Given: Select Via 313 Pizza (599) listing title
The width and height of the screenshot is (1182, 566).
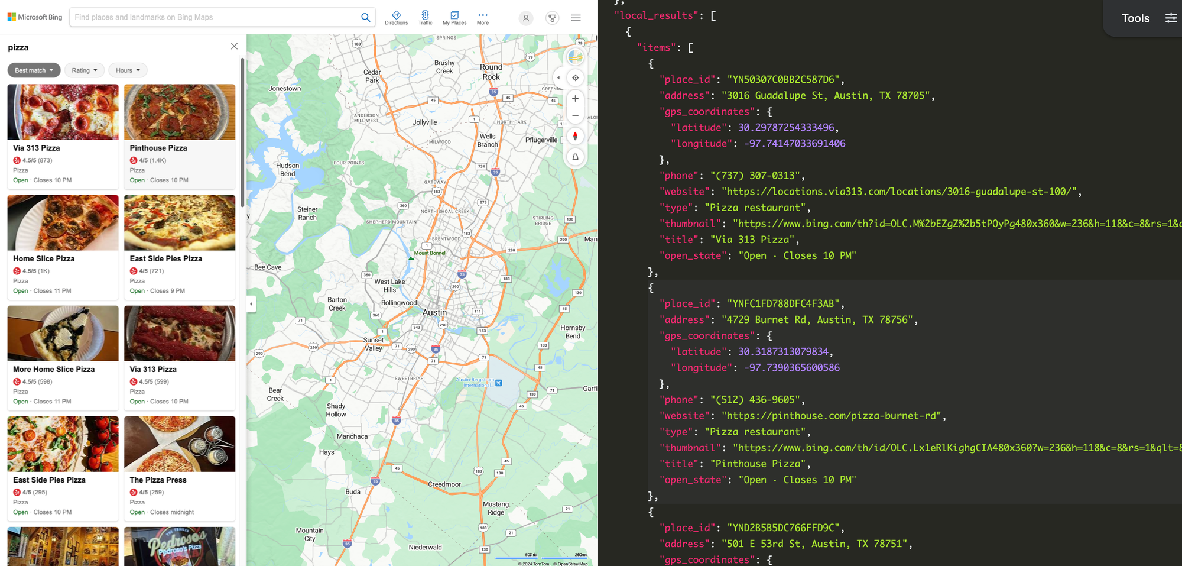Looking at the screenshot, I should [x=153, y=369].
